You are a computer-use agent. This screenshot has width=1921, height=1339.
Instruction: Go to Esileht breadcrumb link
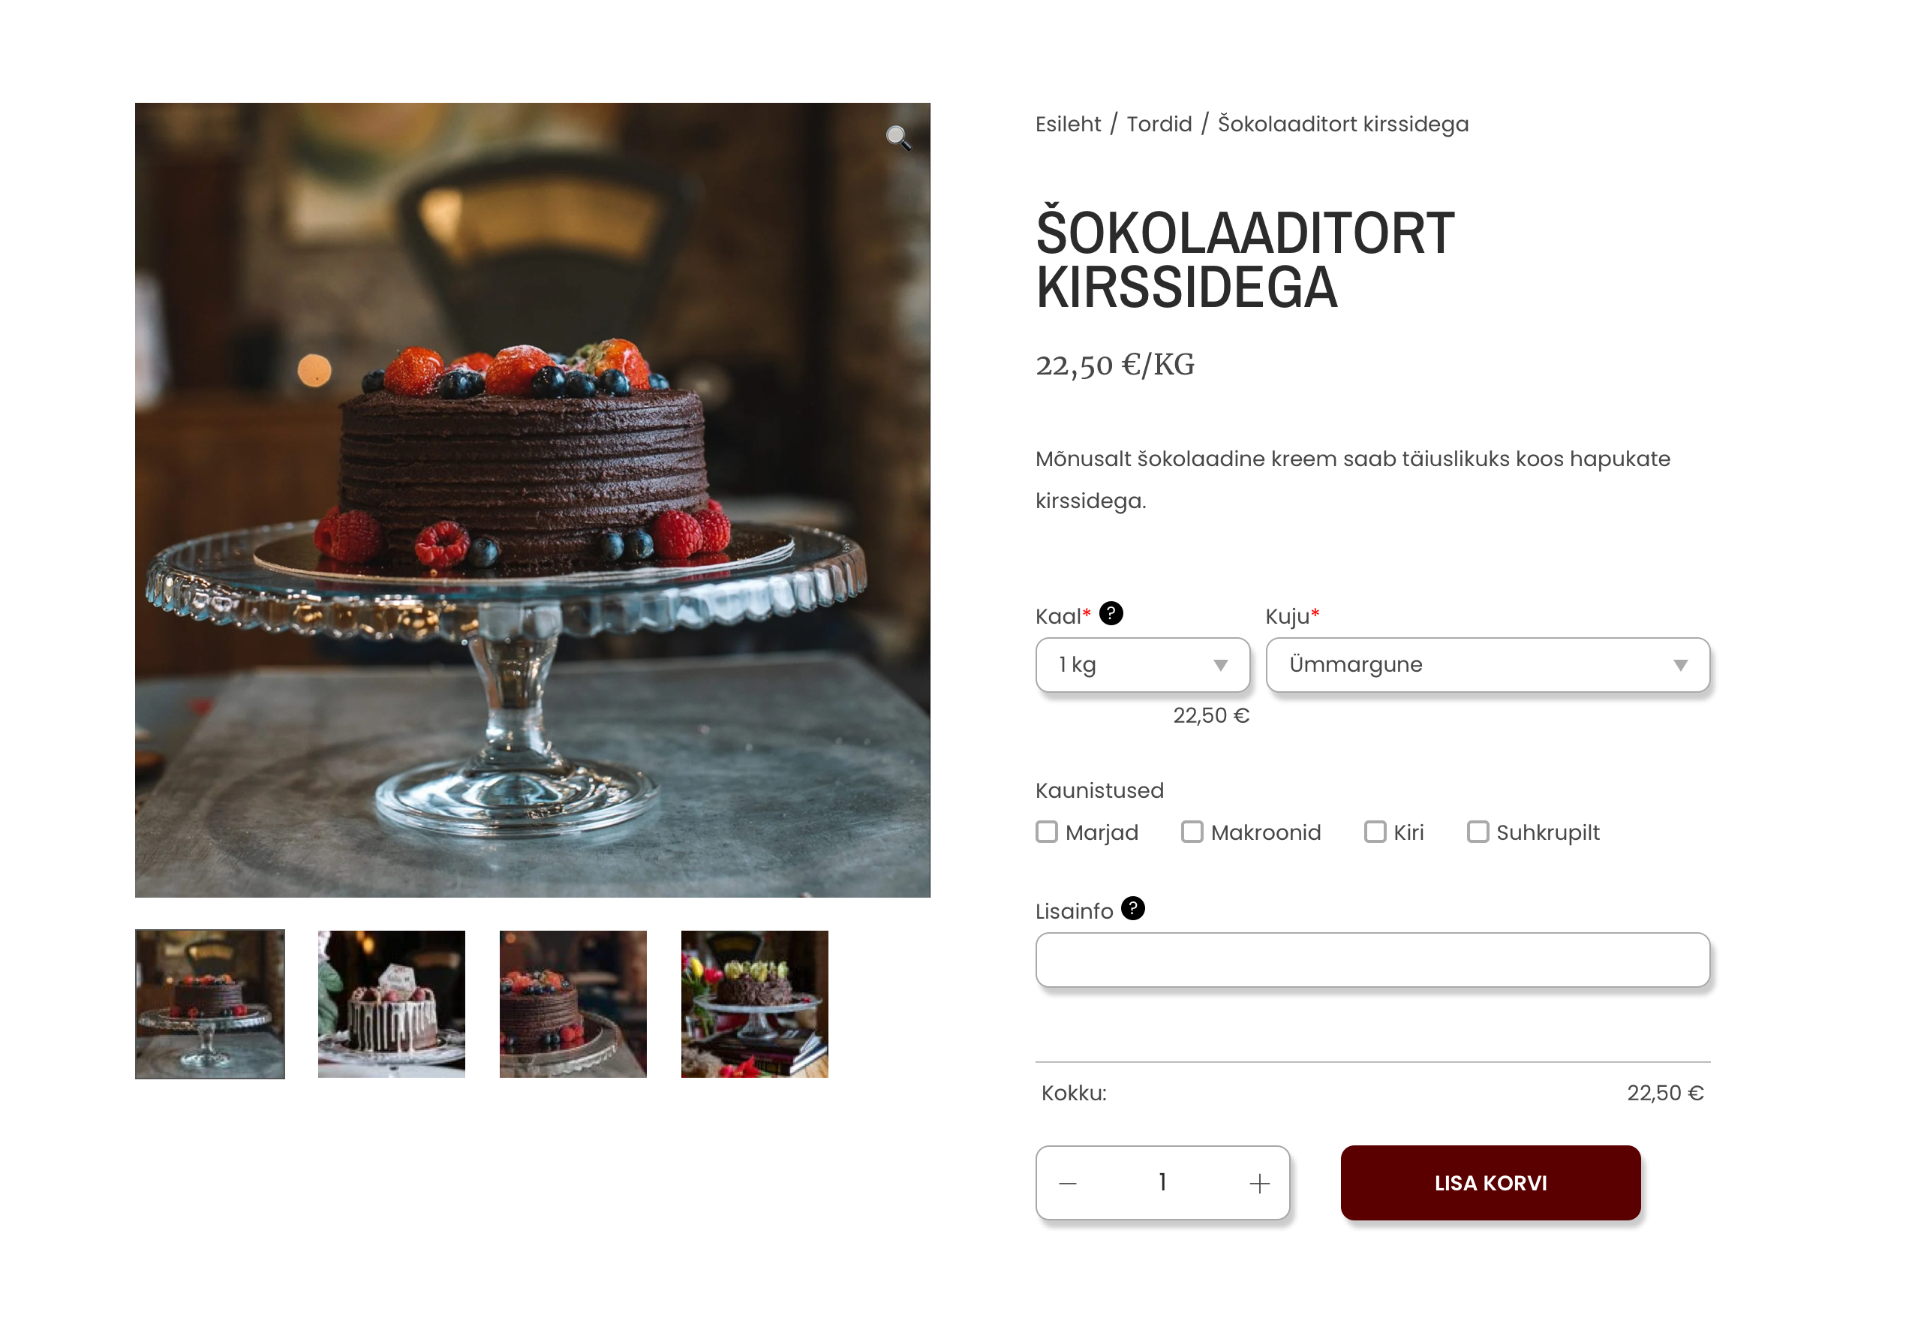pyautogui.click(x=1068, y=124)
